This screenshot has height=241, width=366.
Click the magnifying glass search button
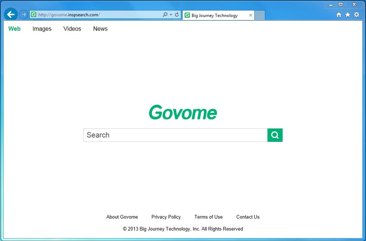tap(275, 135)
